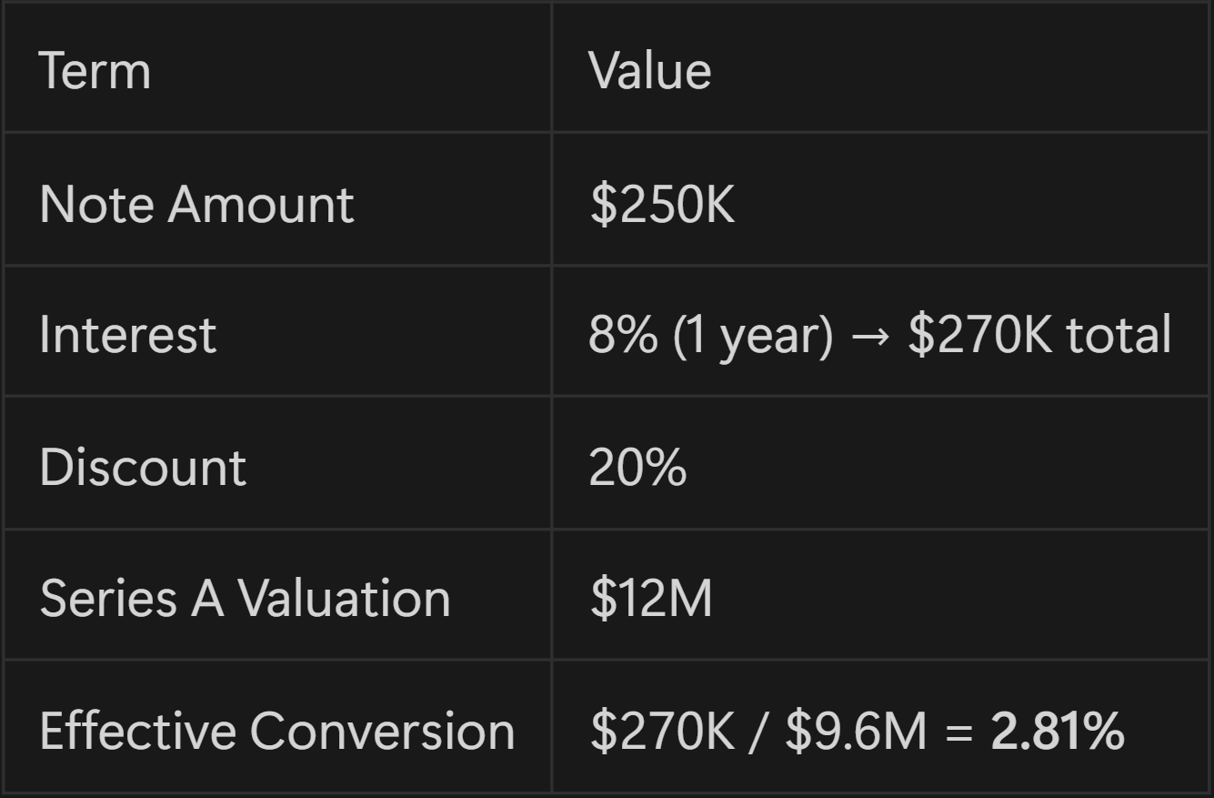Select the Note Amount row label
Screen dimensions: 1214x798
click(196, 203)
